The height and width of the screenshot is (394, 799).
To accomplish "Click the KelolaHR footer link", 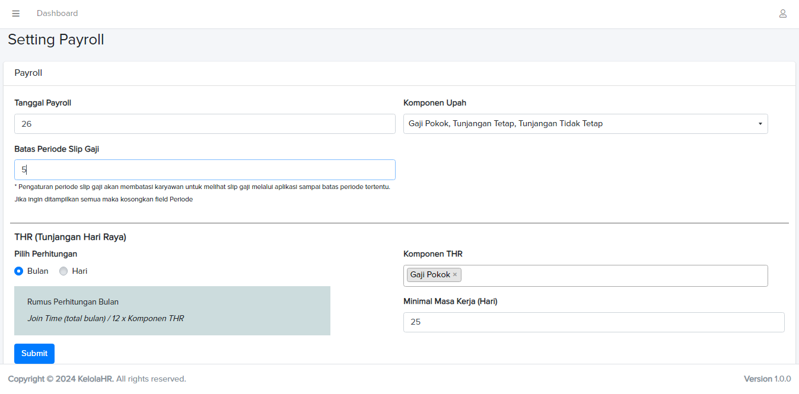I will coord(95,379).
